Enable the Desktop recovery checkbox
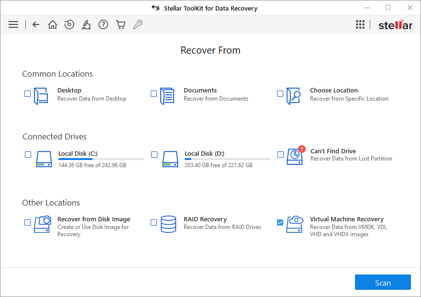The image size is (421, 297). [27, 94]
